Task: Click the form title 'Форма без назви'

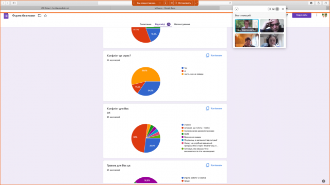Action: (24, 15)
